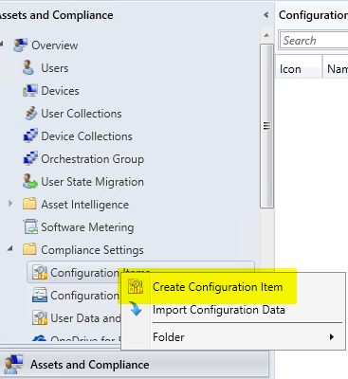Select Users in the tree
The width and height of the screenshot is (348, 379).
click(x=55, y=68)
